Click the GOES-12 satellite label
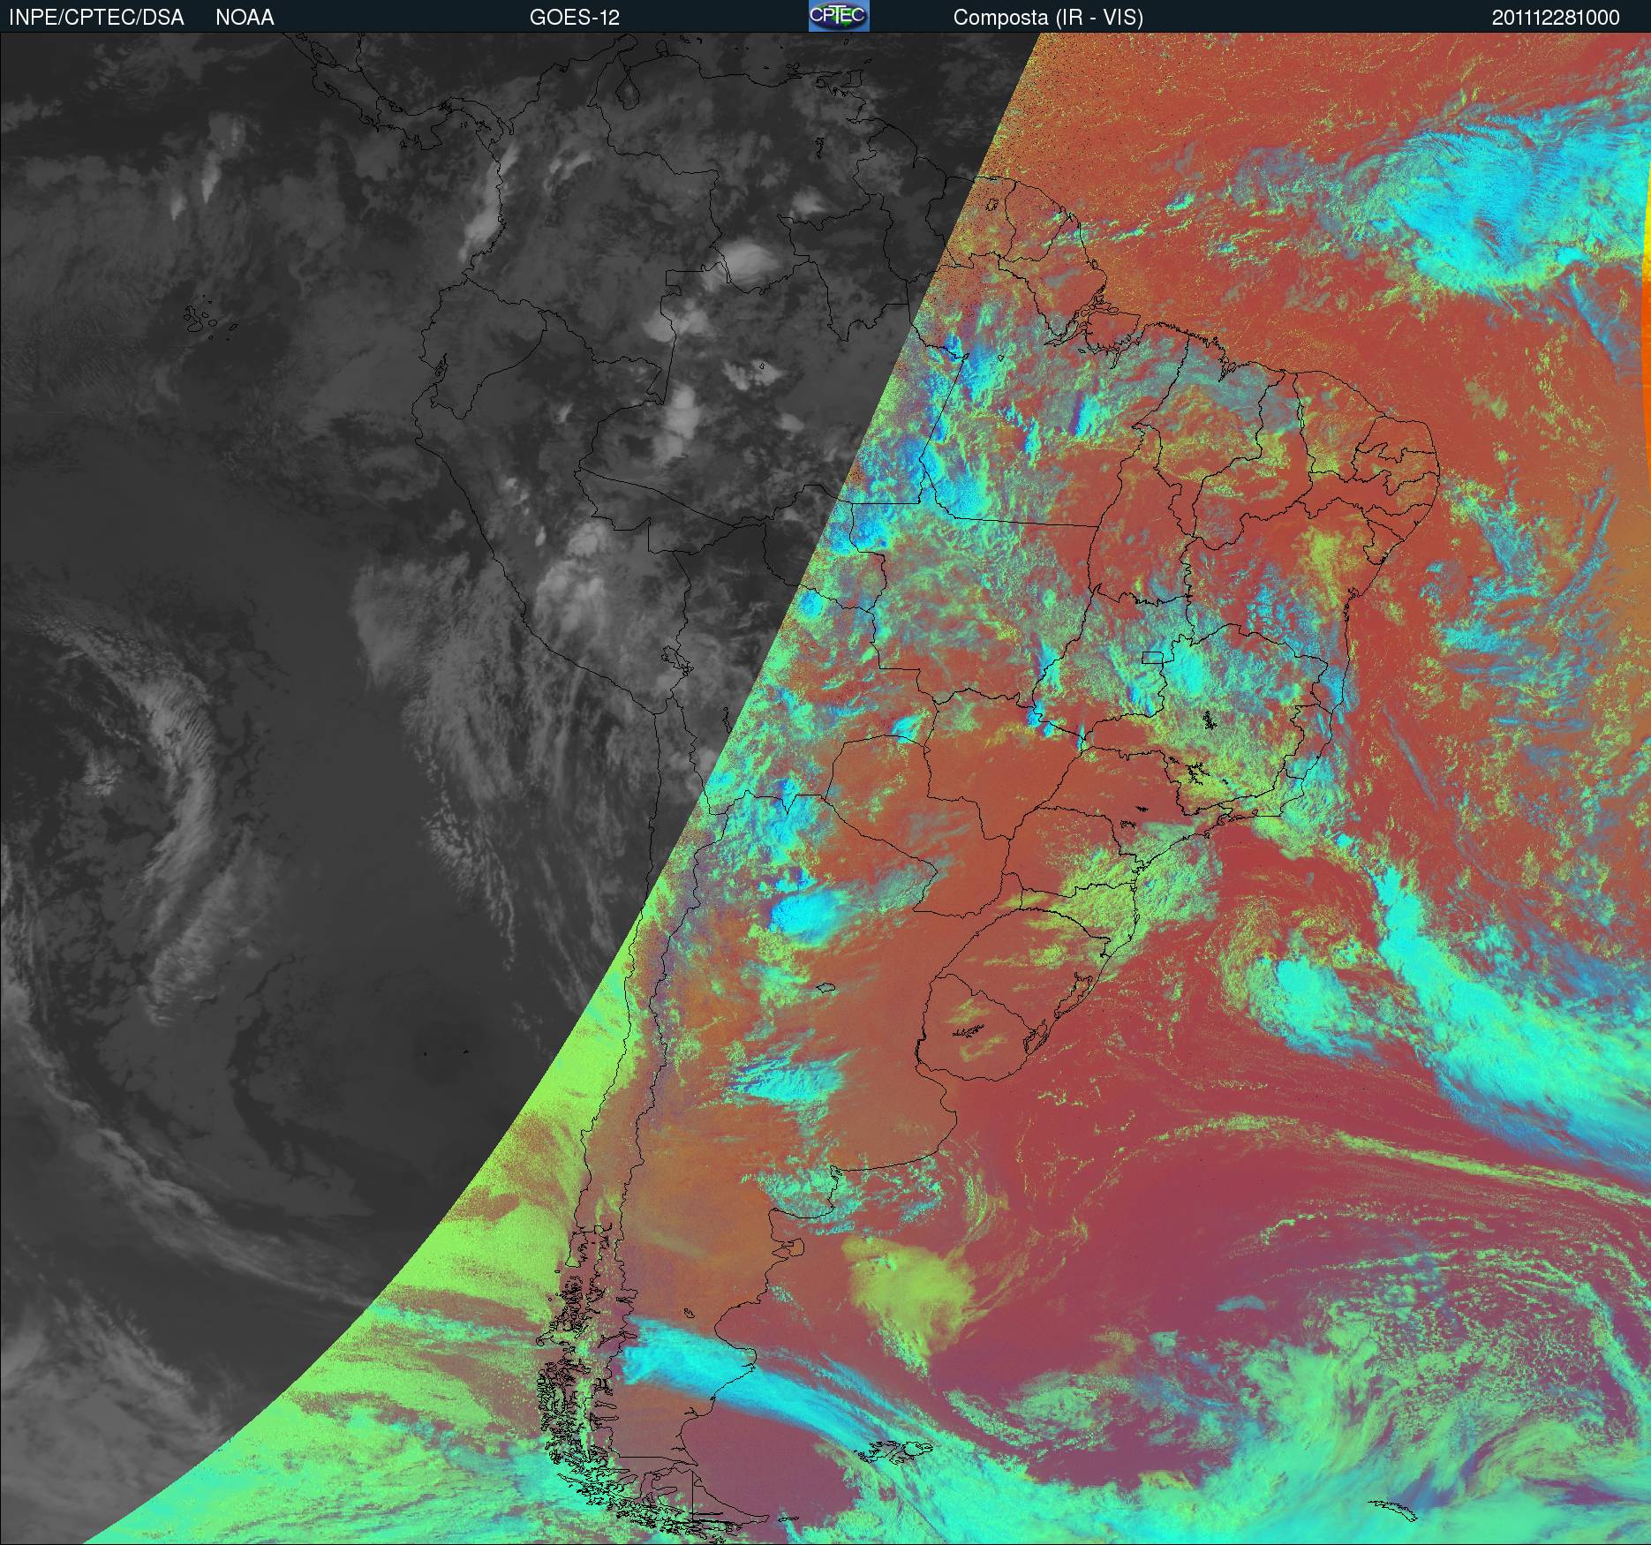 [x=575, y=18]
